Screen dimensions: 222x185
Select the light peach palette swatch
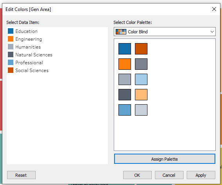coord(141,94)
